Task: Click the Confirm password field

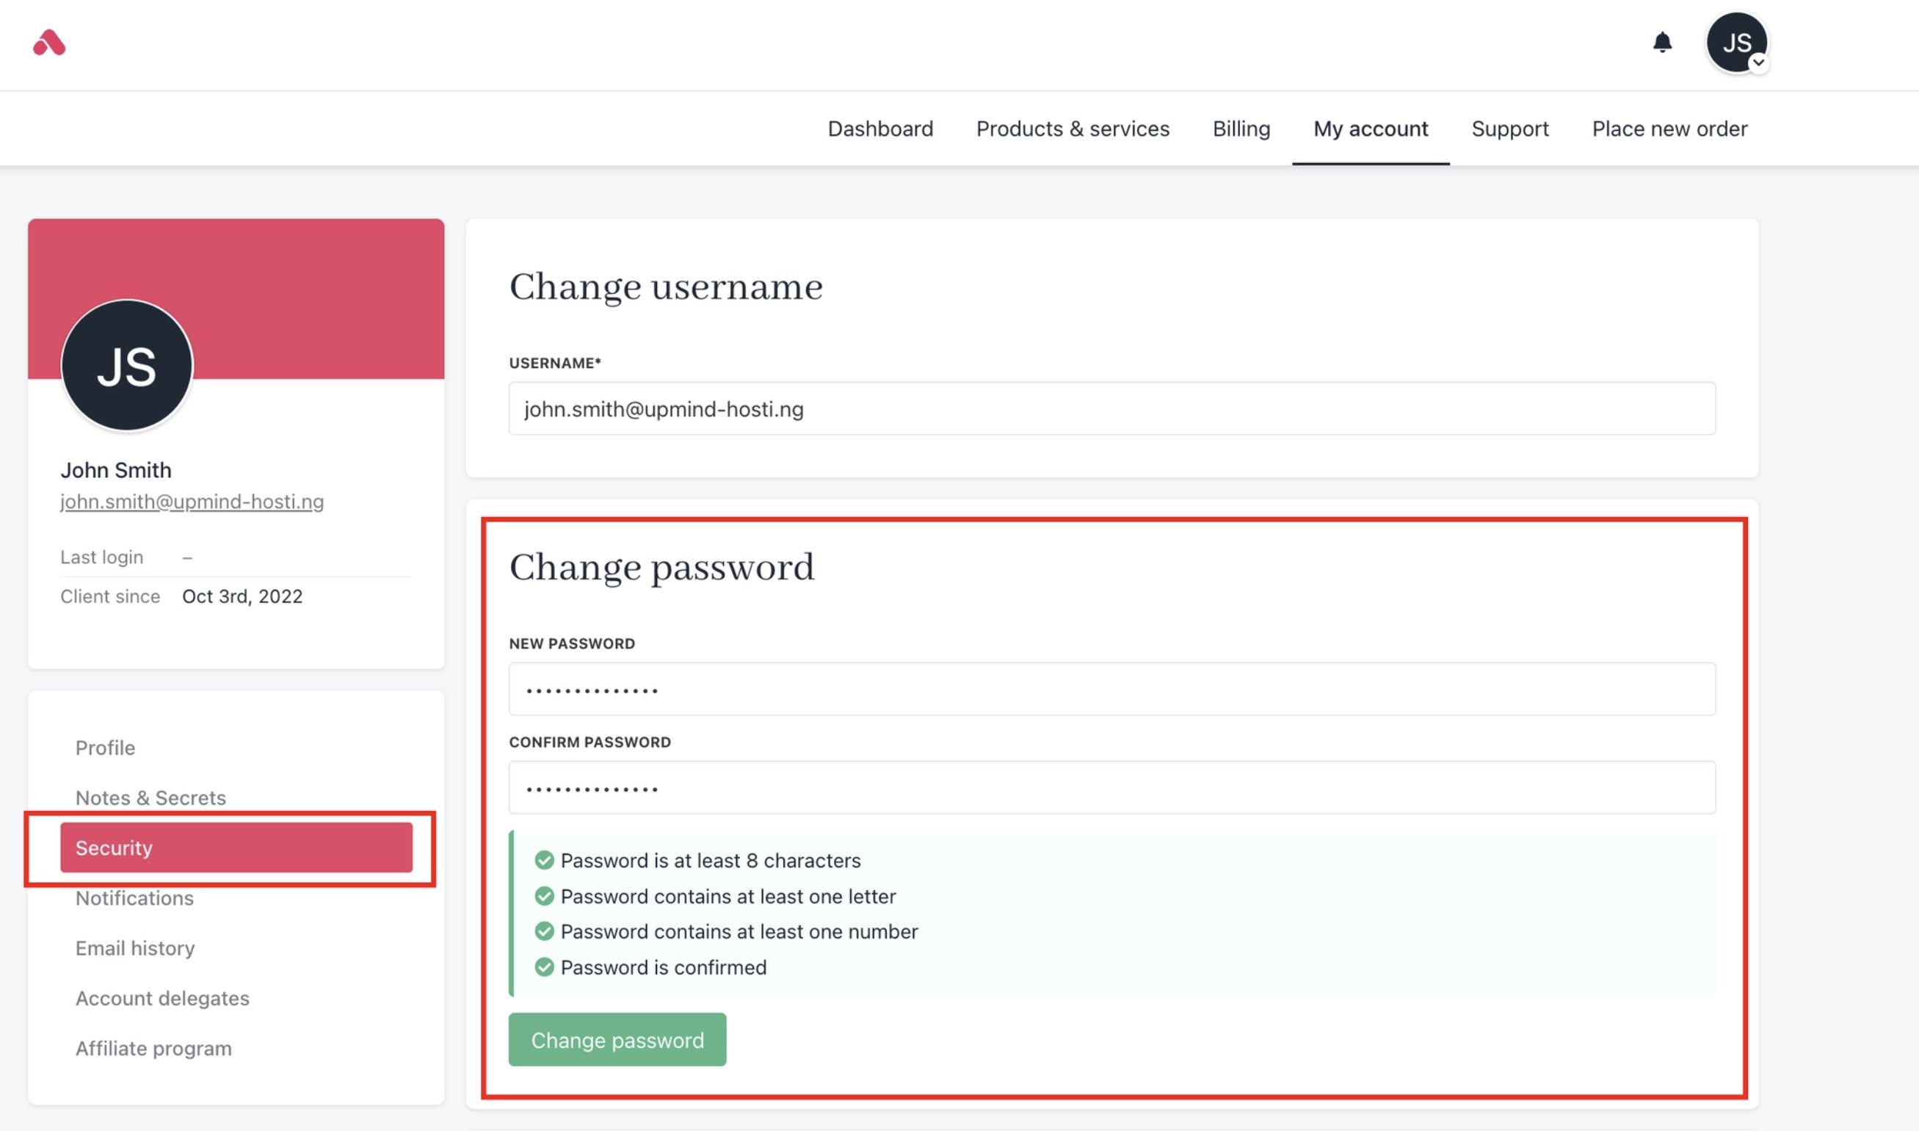Action: click(x=1112, y=787)
